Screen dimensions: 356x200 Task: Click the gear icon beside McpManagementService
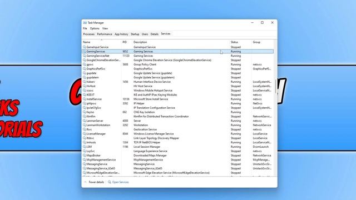(x=85, y=159)
